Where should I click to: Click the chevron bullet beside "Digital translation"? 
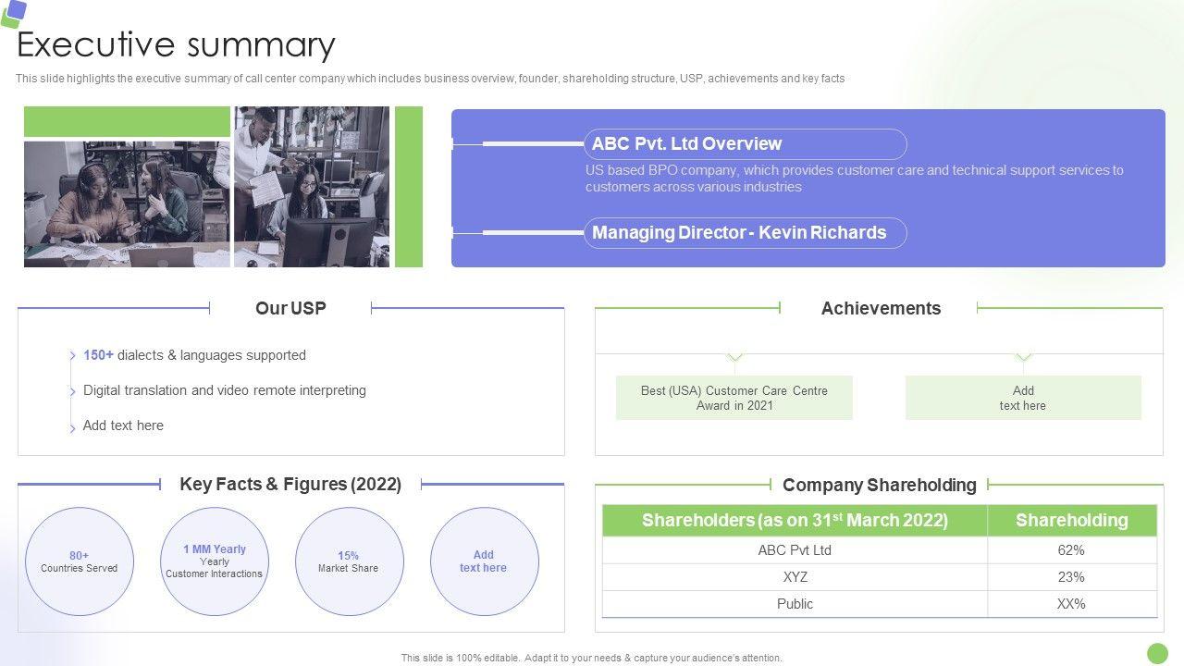tap(72, 391)
